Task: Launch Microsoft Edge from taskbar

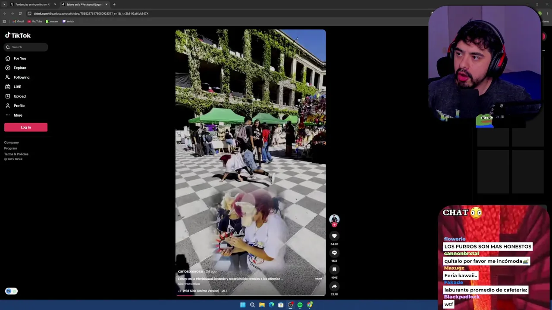Action: click(x=271, y=305)
